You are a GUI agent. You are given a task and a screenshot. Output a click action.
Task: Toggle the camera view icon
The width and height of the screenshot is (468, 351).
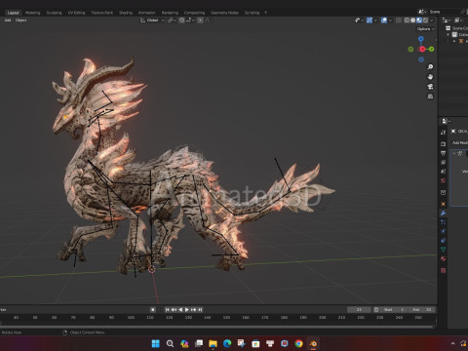pos(430,87)
